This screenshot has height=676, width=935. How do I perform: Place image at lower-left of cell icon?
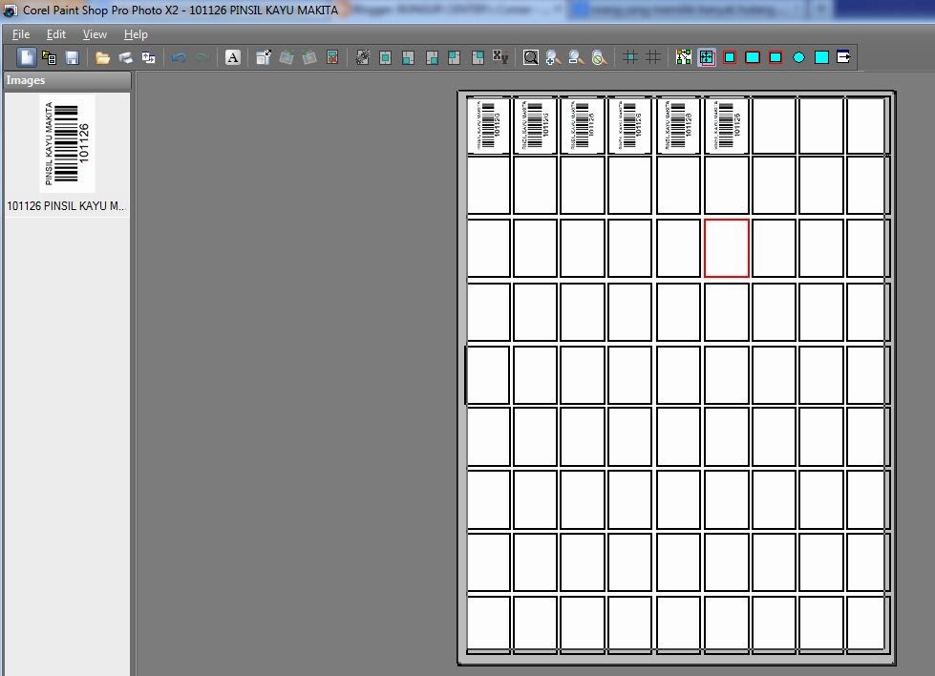(409, 57)
